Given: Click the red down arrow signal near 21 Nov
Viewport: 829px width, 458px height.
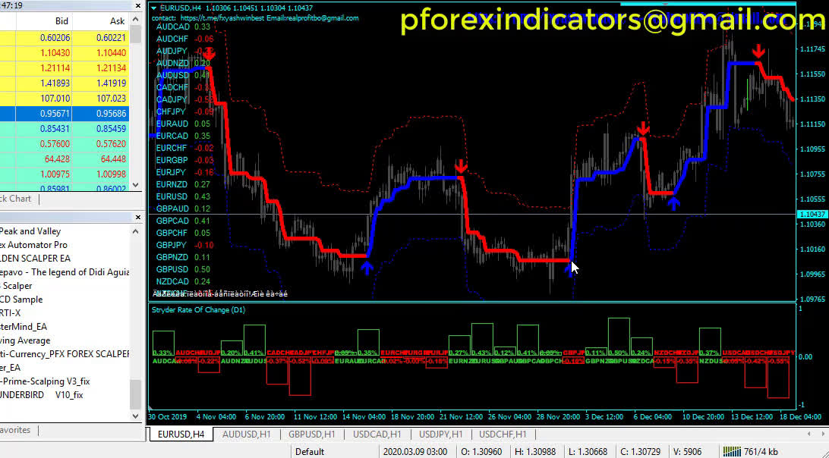Looking at the screenshot, I should coord(461,166).
